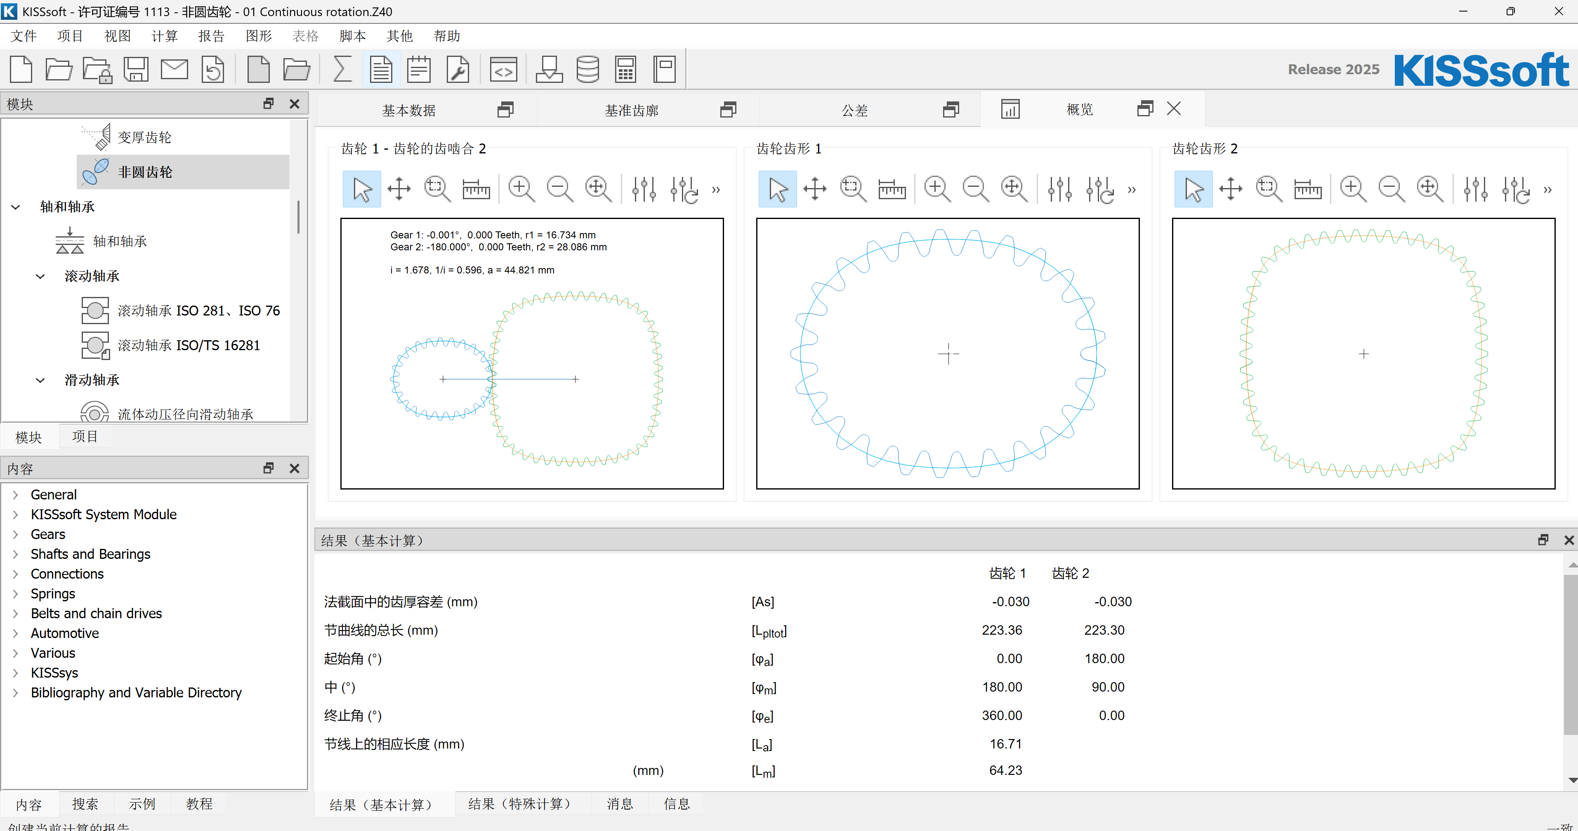Open properties sliders icon in gear meshing toolbar

coord(644,189)
